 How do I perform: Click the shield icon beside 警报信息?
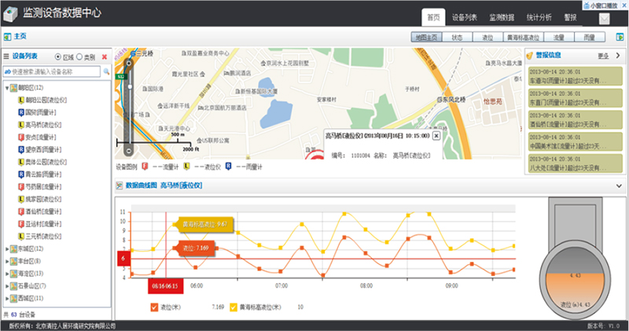click(530, 56)
